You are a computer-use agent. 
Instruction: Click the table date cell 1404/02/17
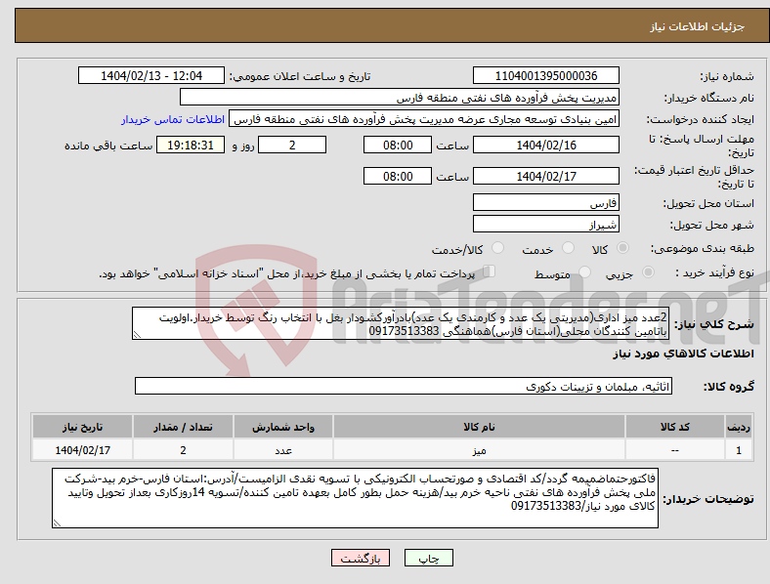[82, 450]
